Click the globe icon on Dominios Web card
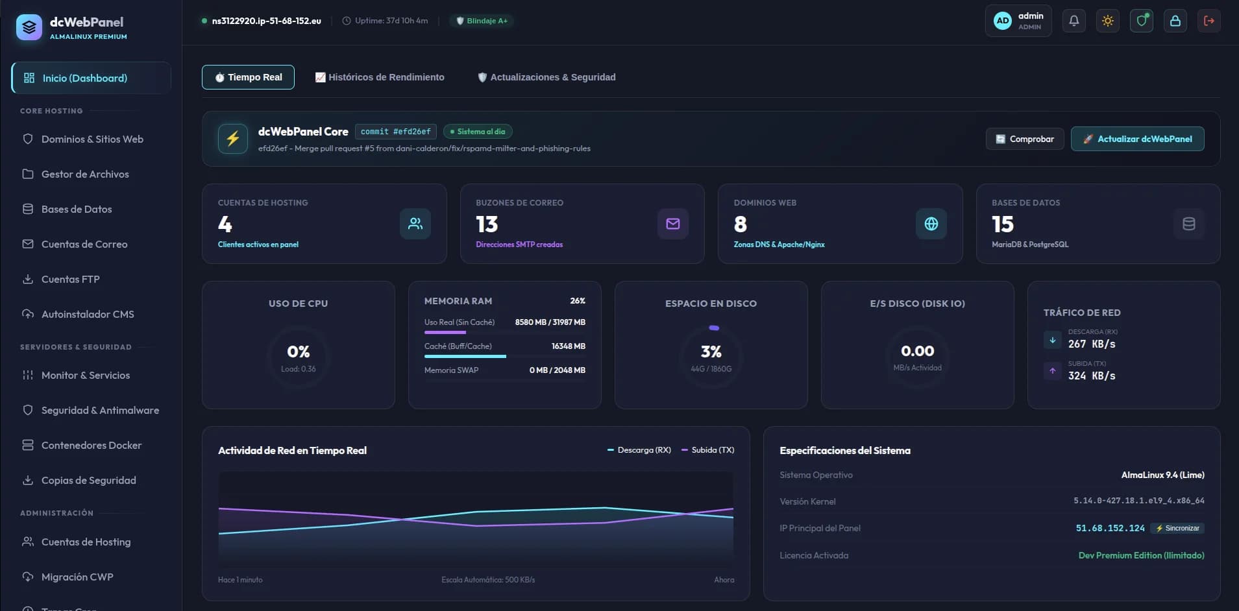The width and height of the screenshot is (1239, 611). [x=931, y=224]
